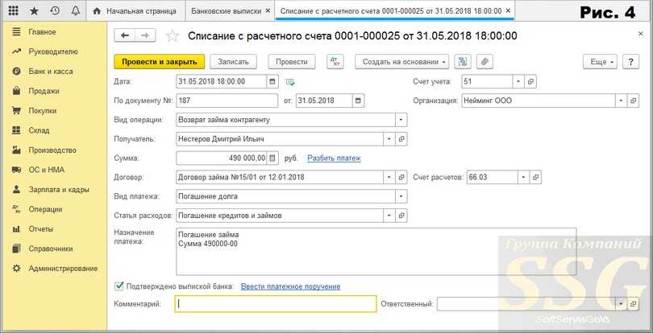The image size is (653, 333).
Task: Click Разбить платеж link
Action: pyautogui.click(x=334, y=158)
